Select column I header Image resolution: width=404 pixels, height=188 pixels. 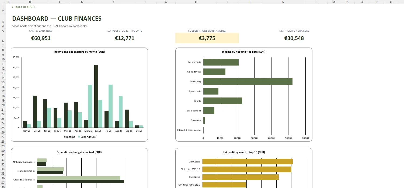coord(228,2)
